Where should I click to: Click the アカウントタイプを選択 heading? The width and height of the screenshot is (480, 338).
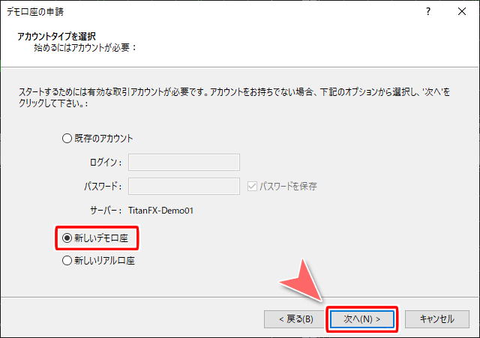point(57,37)
